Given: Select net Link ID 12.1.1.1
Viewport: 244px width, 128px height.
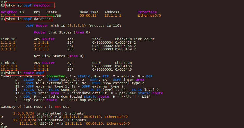Looking at the screenshot, I should pos(9,66).
